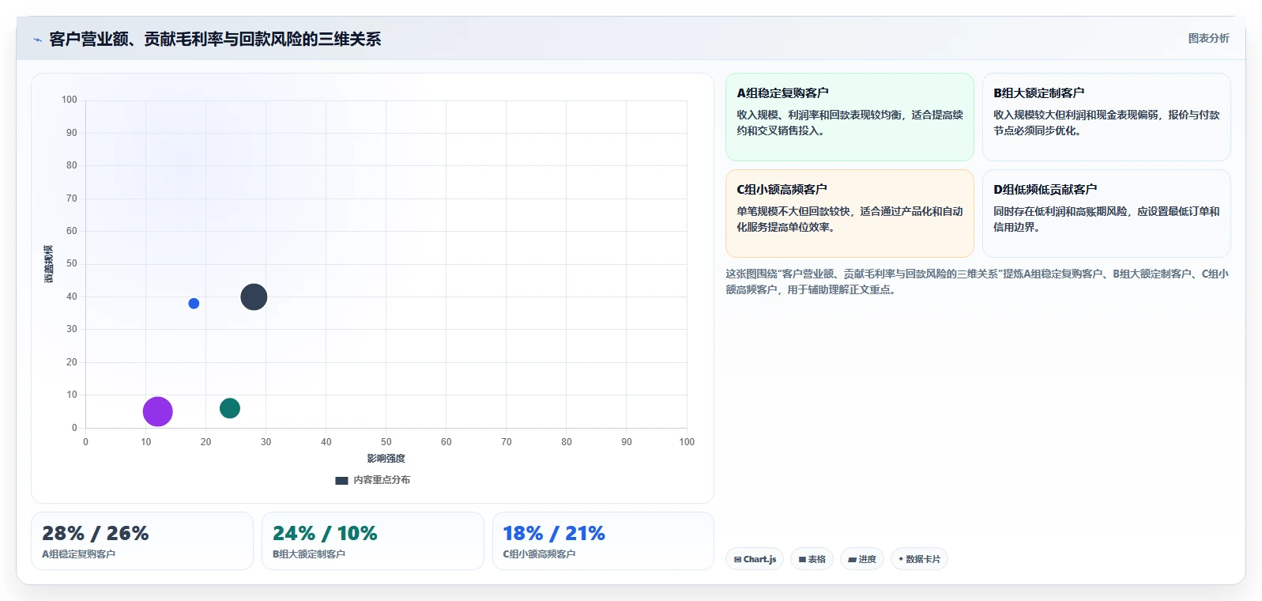This screenshot has height=601, width=1262.
Task: Click the D组 card description about 最低订单和信用边界
Action: [1106, 219]
